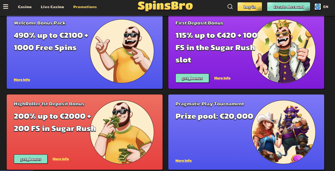This screenshot has width=335, height=171.
Task: Click the Welcome Bonus pointing man image
Action: [122, 51]
